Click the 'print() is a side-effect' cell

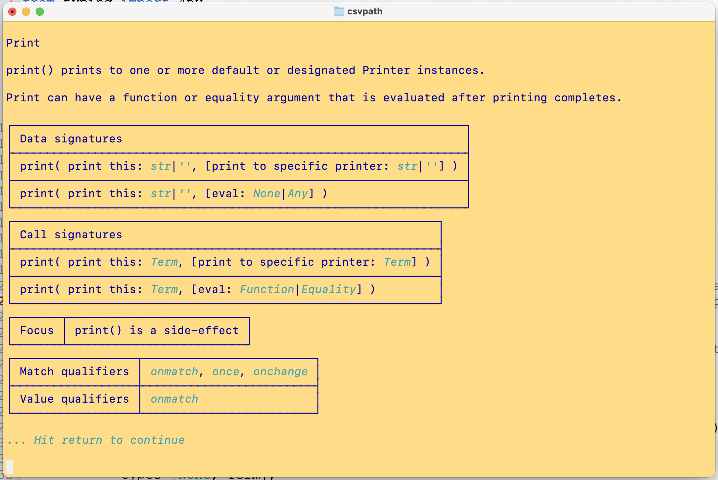coord(156,330)
